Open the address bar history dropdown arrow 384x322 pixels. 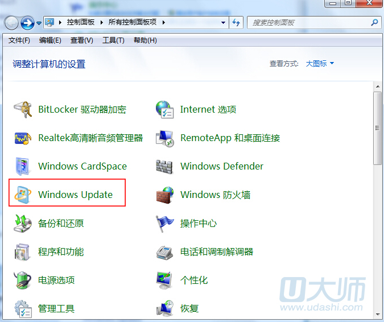pyautogui.click(x=224, y=23)
